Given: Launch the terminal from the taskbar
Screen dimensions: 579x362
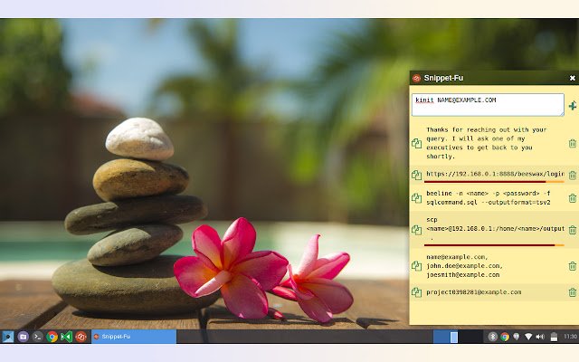Looking at the screenshot, I should click(37, 337).
